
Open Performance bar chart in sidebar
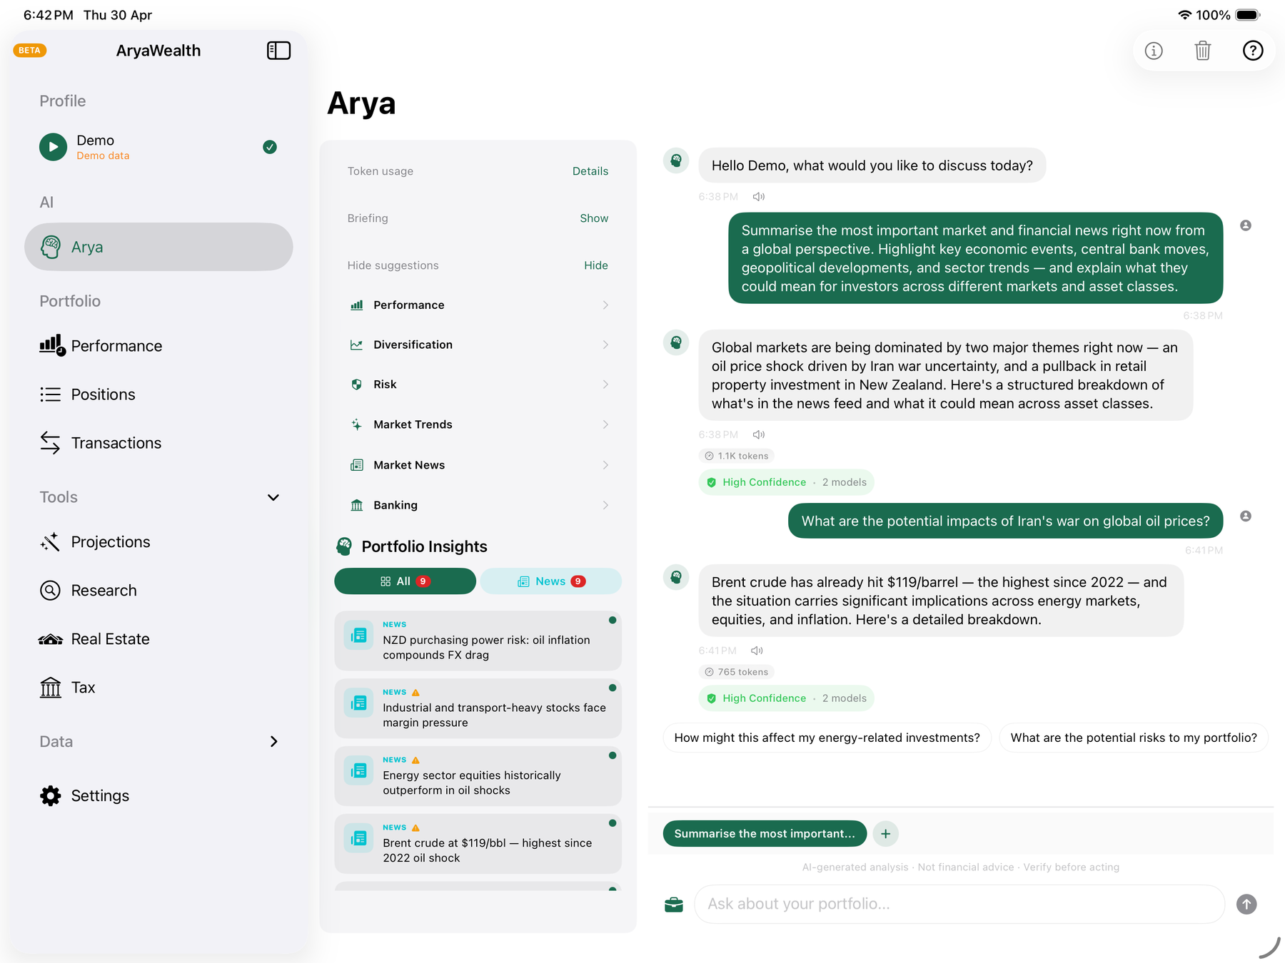(158, 346)
